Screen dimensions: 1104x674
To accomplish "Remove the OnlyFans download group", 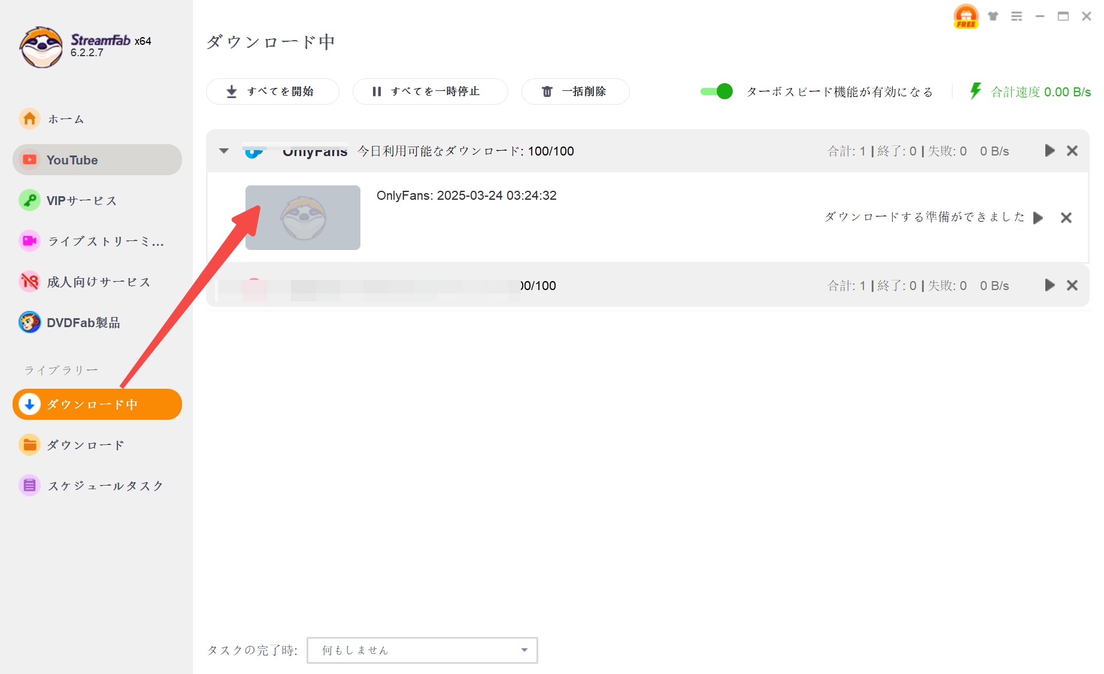I will coord(1072,151).
